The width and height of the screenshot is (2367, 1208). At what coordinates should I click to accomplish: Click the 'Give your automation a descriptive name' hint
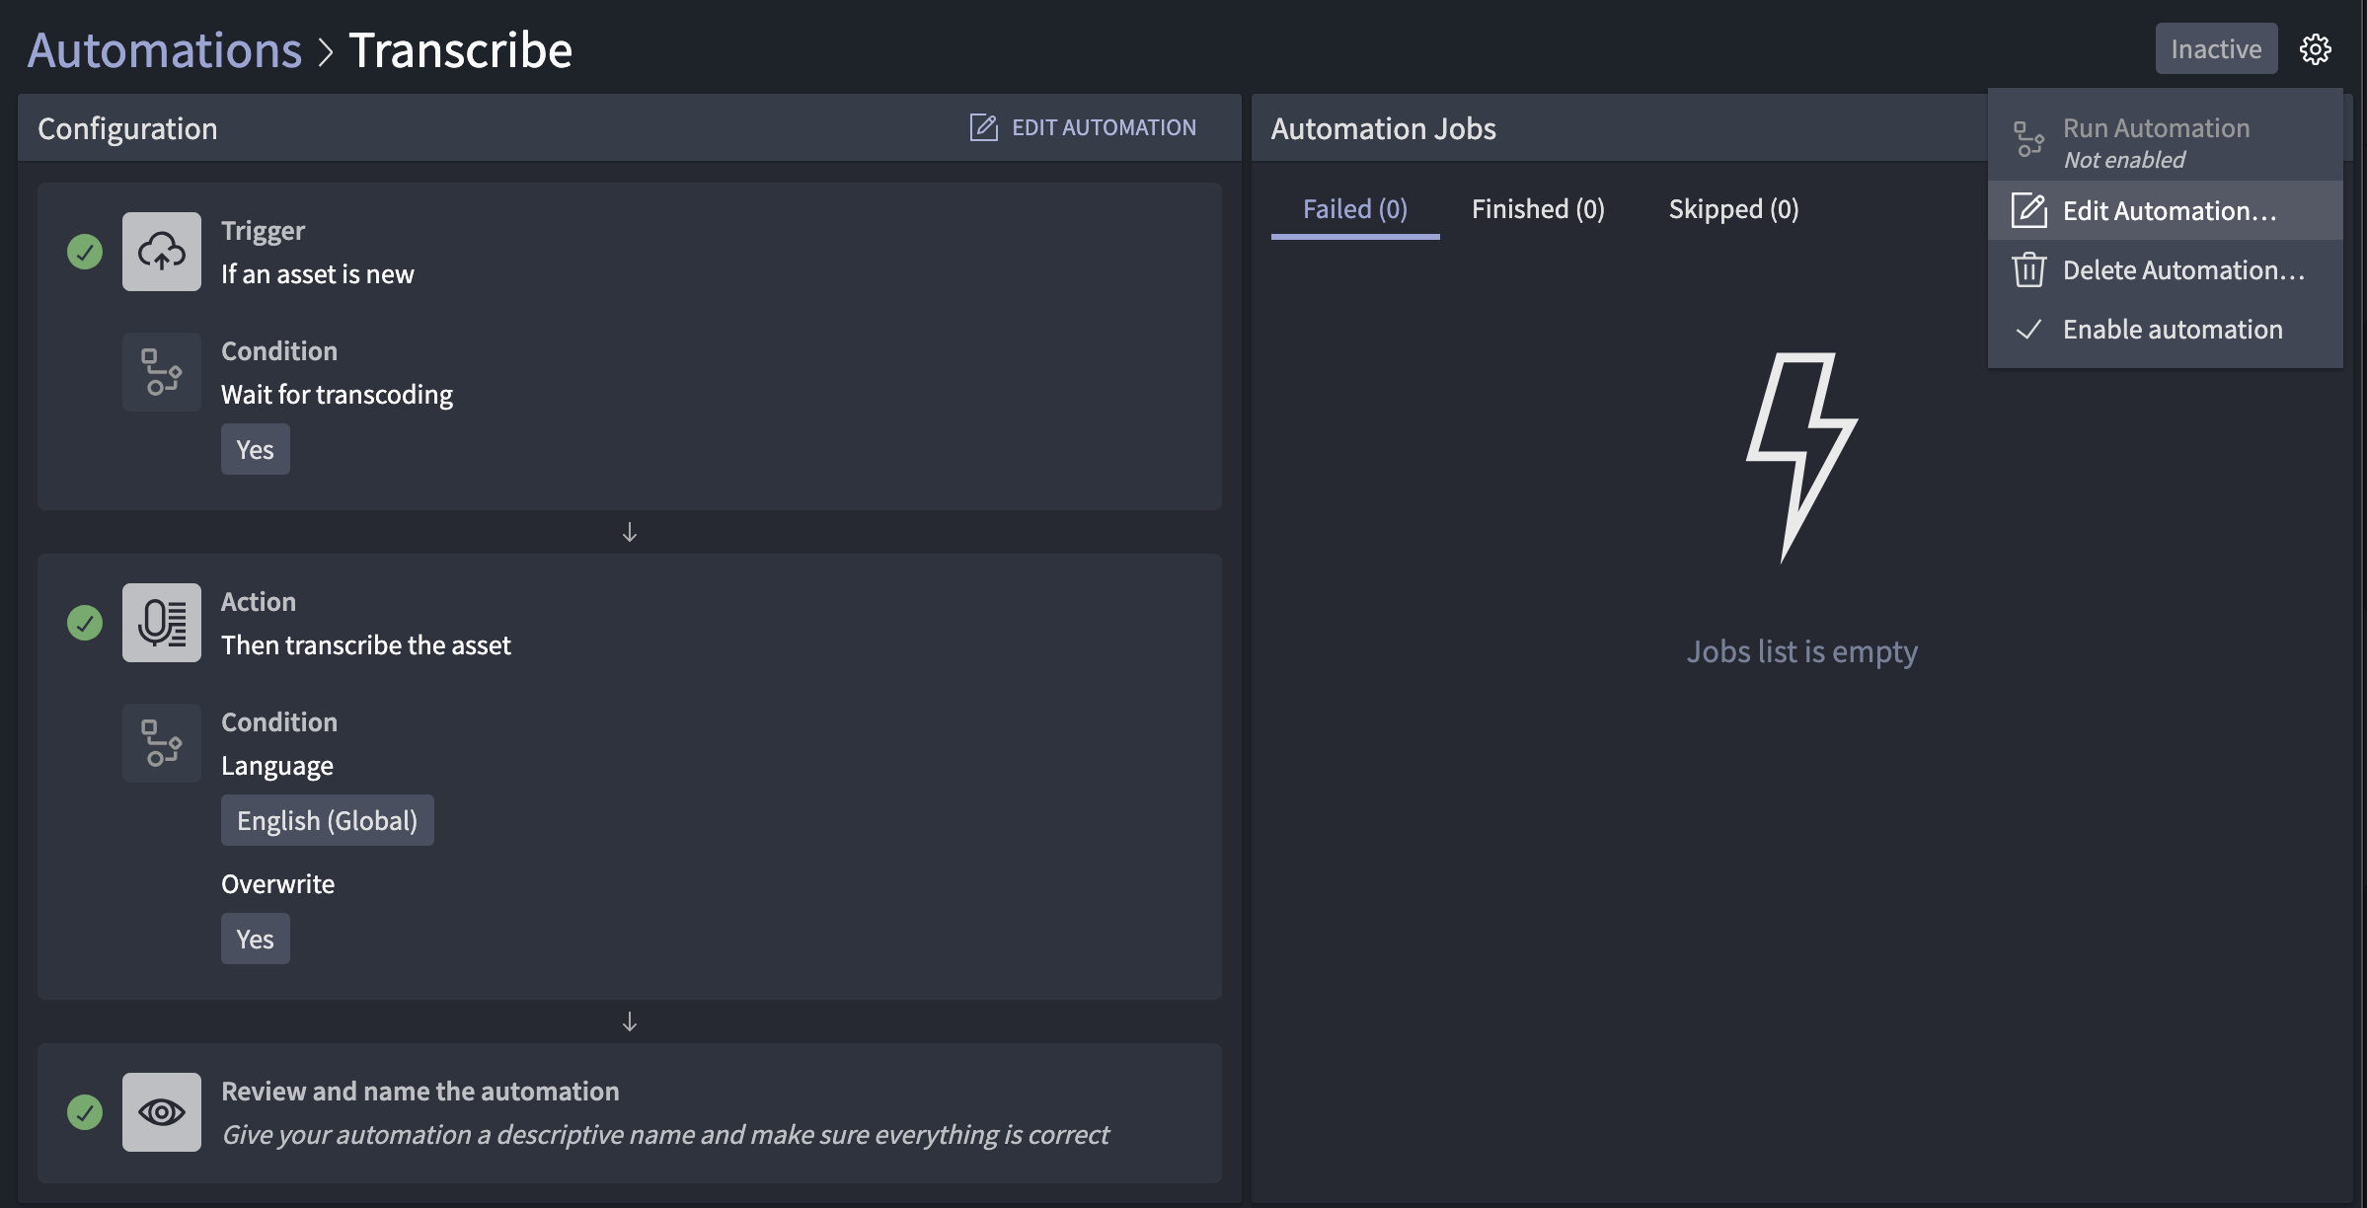coord(665,1135)
